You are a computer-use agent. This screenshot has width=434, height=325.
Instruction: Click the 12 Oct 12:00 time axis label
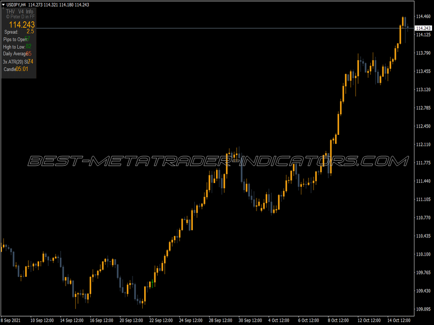[369, 320]
